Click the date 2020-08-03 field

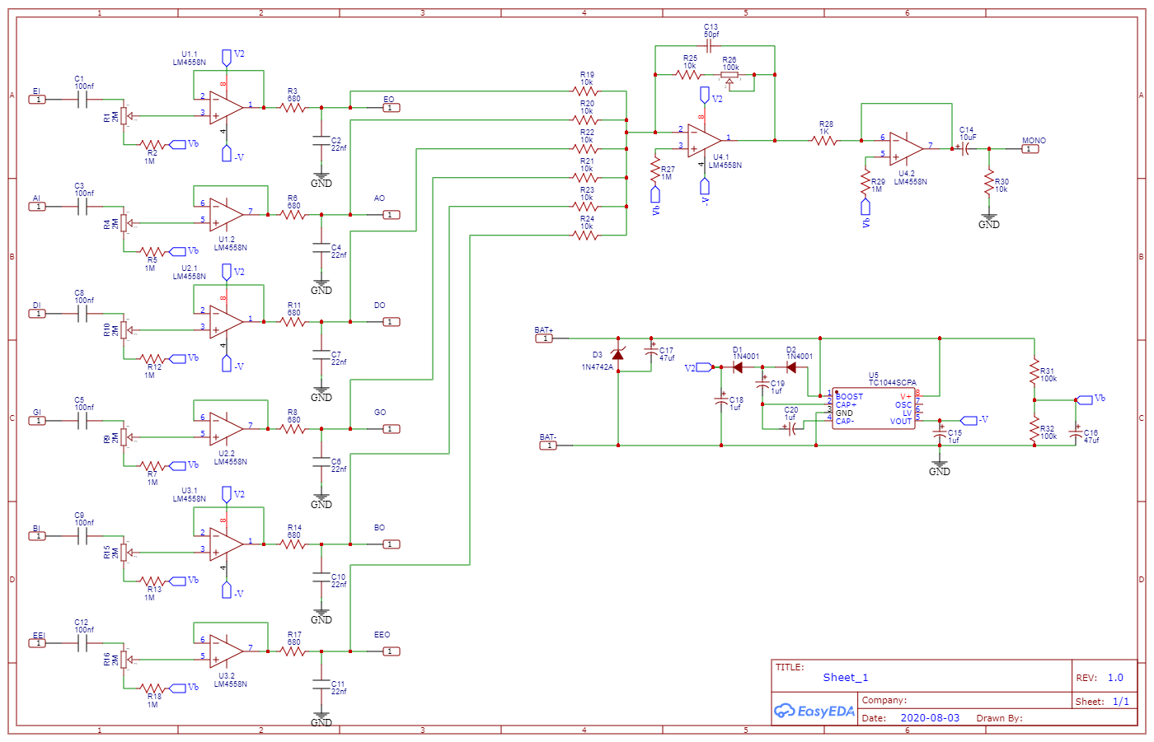coord(930,718)
